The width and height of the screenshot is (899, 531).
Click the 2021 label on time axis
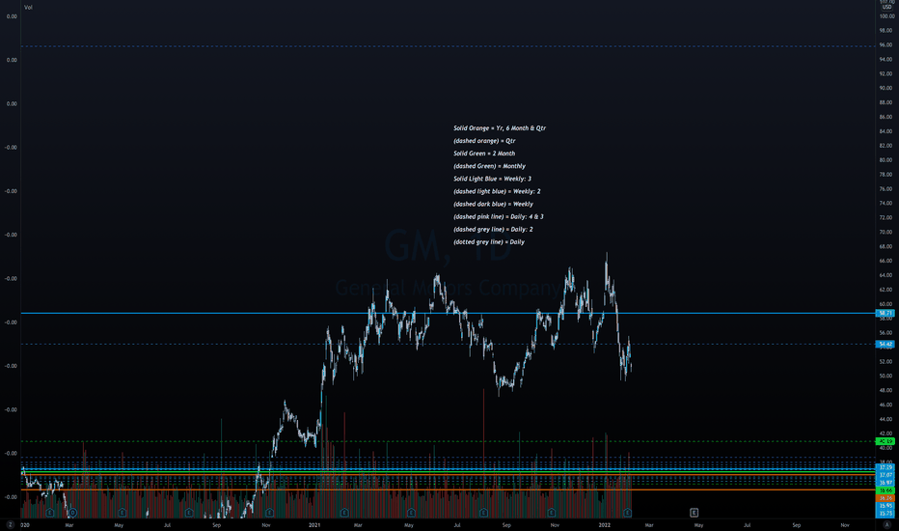coord(314,524)
